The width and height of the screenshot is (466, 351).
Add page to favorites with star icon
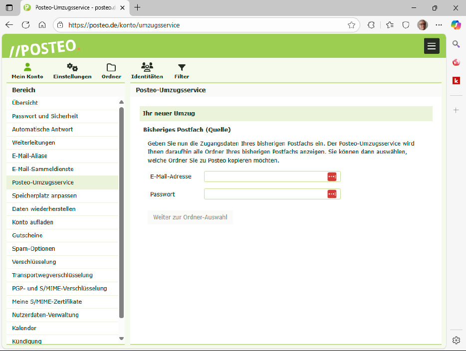click(x=351, y=25)
